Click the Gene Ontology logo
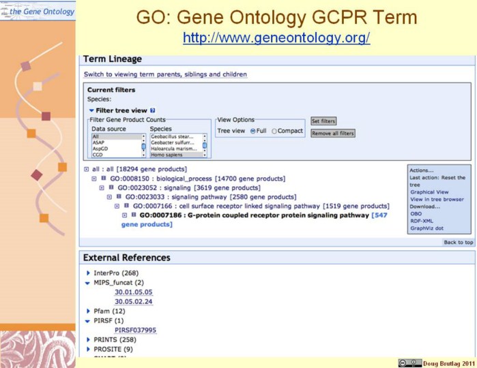The image size is (477, 368). pyautogui.click(x=38, y=10)
